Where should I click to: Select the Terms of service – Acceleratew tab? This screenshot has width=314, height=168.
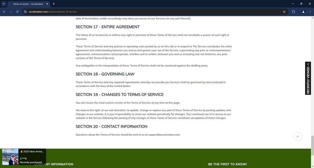click(28, 4)
